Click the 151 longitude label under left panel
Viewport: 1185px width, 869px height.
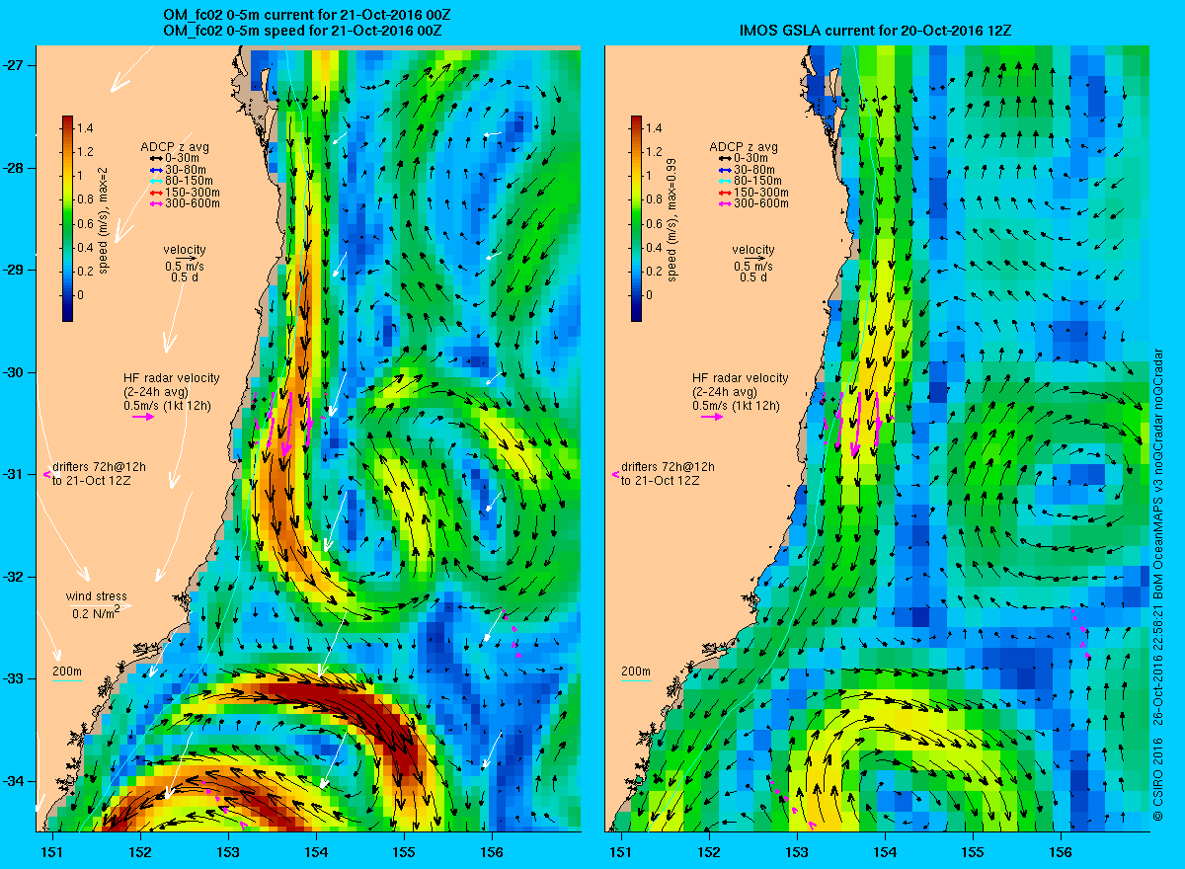(x=51, y=851)
